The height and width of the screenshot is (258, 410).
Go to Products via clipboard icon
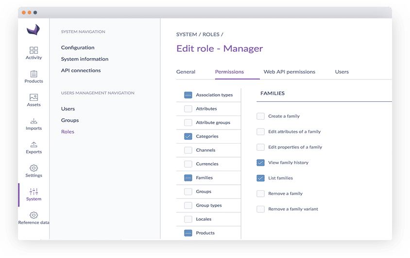click(34, 74)
